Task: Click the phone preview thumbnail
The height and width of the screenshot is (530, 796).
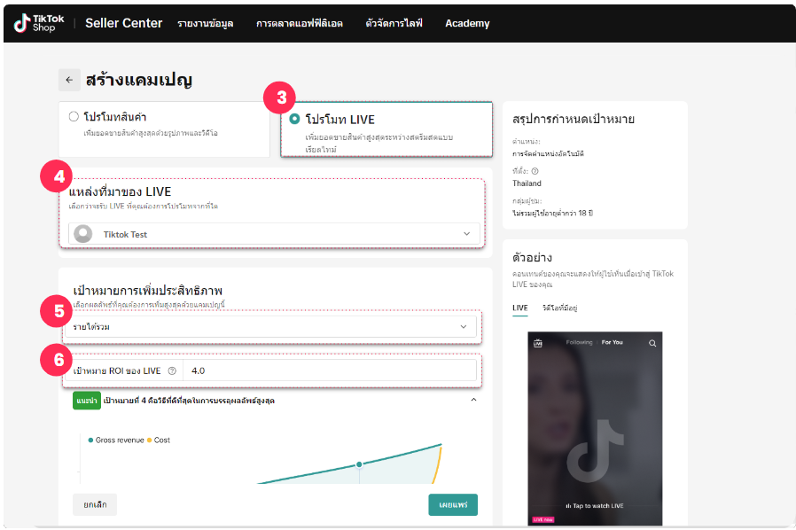Action: tap(595, 428)
